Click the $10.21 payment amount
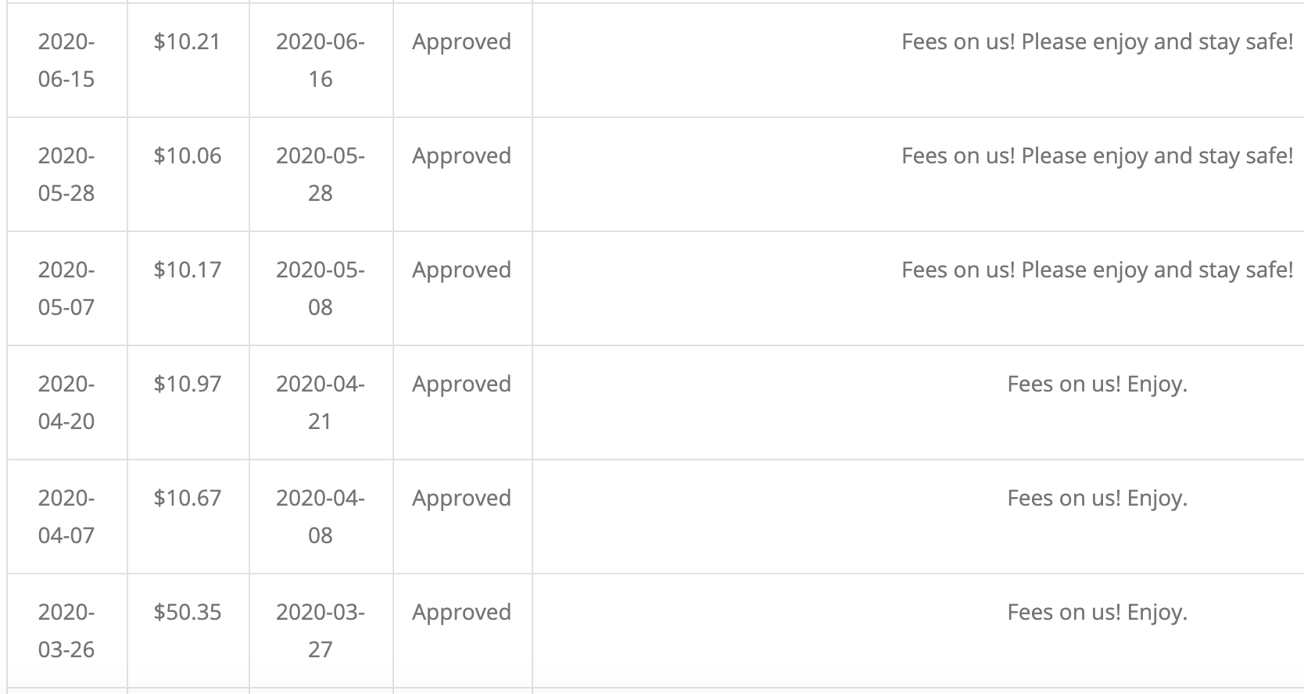This screenshot has height=694, width=1304. click(188, 41)
